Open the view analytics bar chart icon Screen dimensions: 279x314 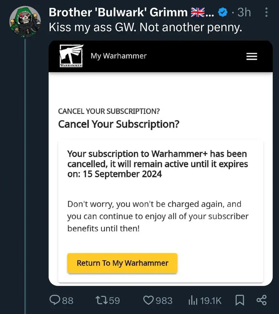(x=193, y=300)
